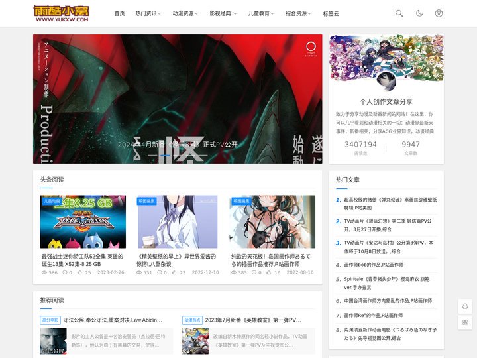Viewport: 477px width, 358px height.
Task: Open title 纯欲的天花板！岛国画作师
Action: 271,260
